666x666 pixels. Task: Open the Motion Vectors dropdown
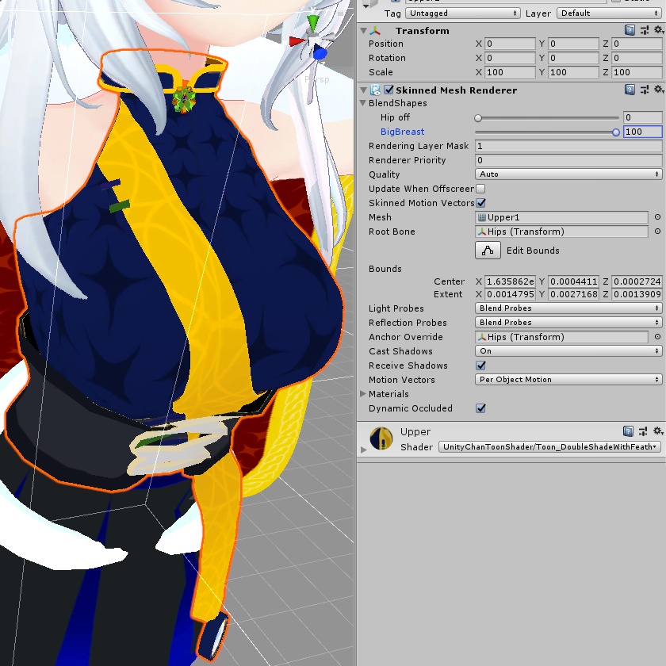click(568, 379)
